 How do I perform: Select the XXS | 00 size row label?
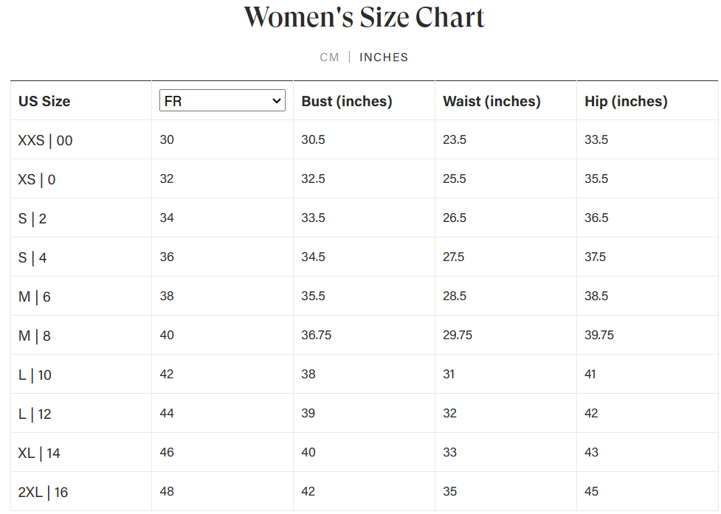[45, 140]
